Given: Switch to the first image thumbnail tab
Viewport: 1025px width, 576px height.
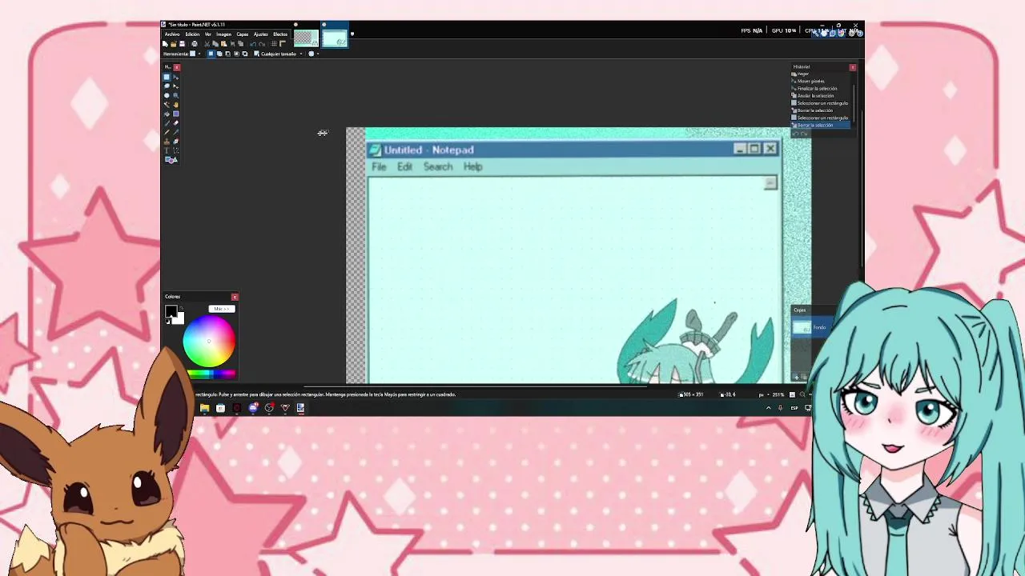Looking at the screenshot, I should click(x=306, y=38).
